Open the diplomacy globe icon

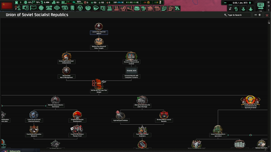[41, 8]
